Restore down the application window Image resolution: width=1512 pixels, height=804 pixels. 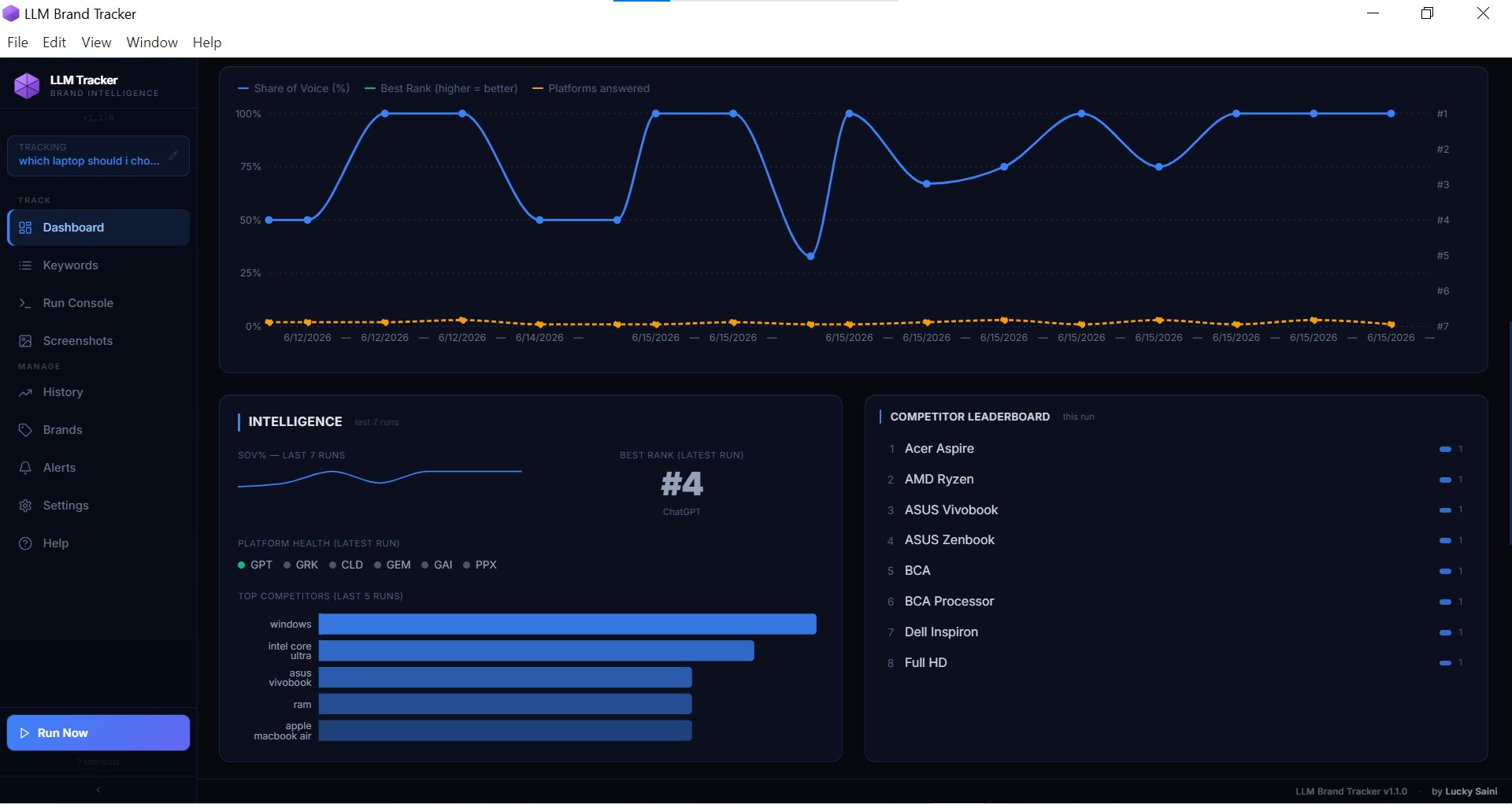pyautogui.click(x=1427, y=13)
